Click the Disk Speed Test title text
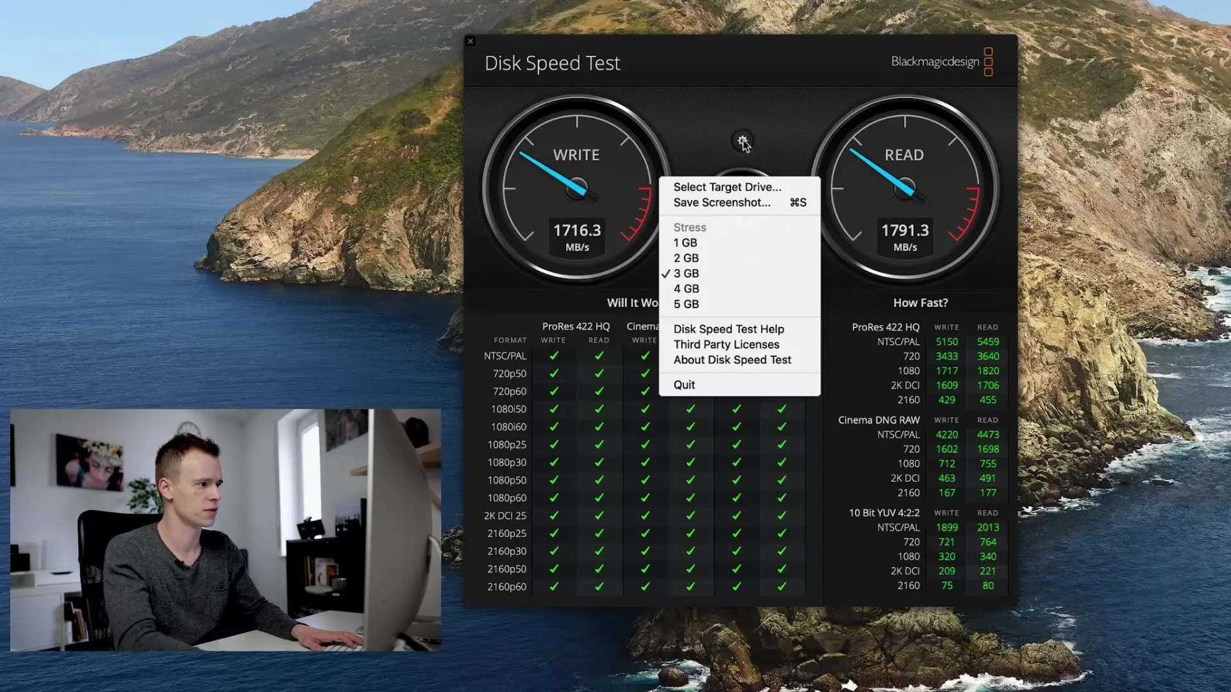Screen dimensions: 1231x692 [x=552, y=63]
